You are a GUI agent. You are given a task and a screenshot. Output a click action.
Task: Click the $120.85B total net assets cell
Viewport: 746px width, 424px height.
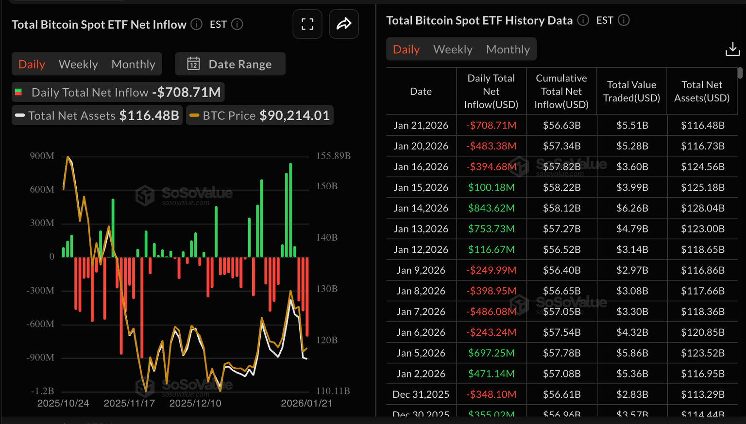click(x=702, y=332)
